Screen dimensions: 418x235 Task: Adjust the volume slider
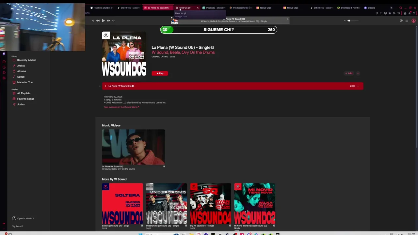click(352, 21)
